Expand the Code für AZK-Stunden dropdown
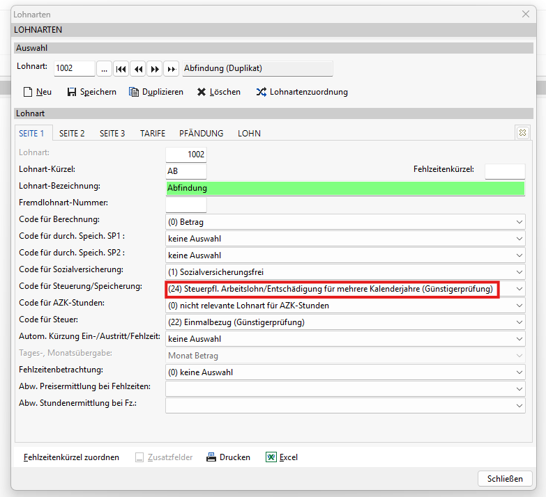 [520, 306]
